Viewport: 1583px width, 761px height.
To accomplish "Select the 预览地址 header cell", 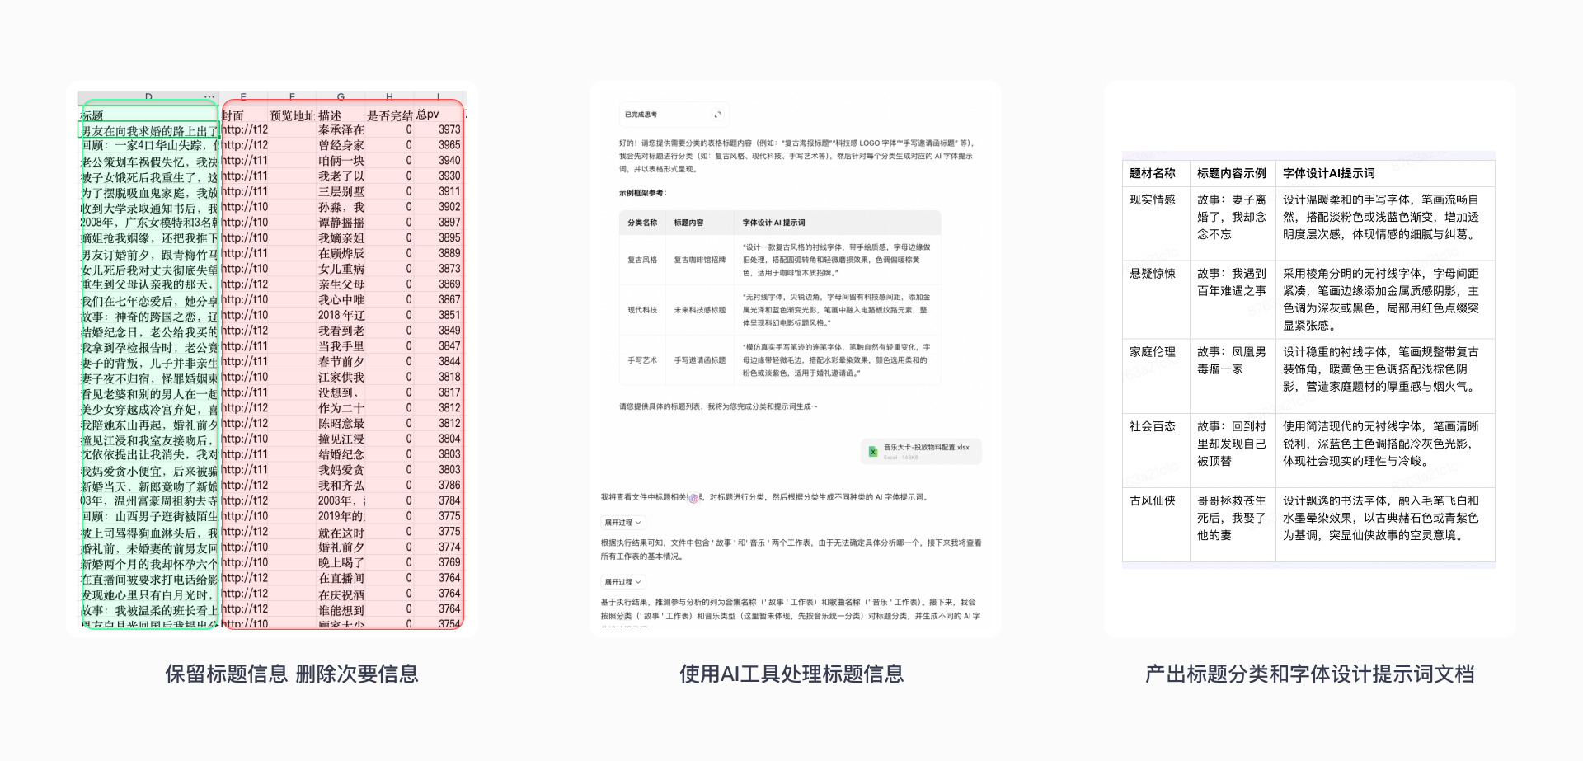I will [x=293, y=115].
